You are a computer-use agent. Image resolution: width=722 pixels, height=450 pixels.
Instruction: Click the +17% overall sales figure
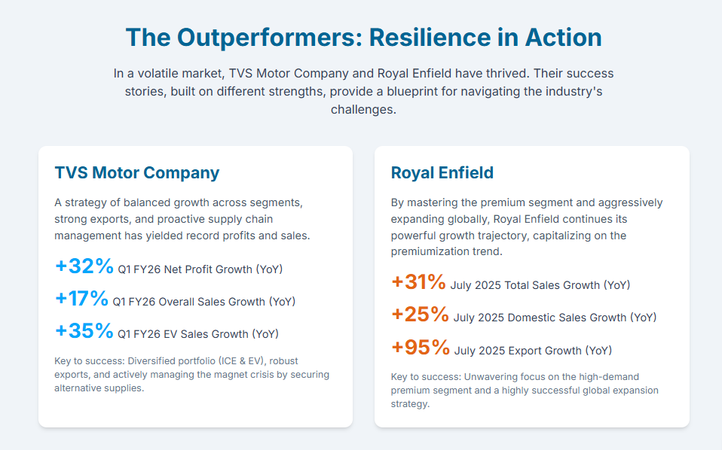pos(82,299)
